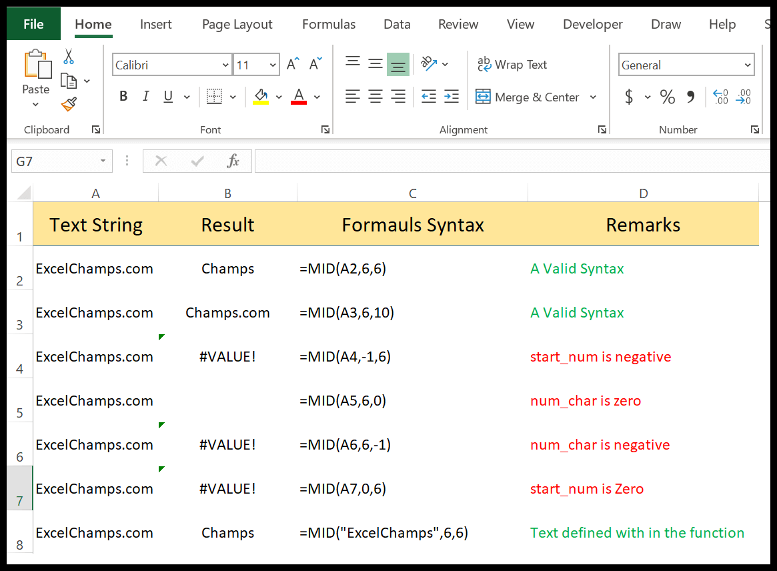Use the Format Painter
Viewport: 777px width, 571px height.
[x=68, y=105]
